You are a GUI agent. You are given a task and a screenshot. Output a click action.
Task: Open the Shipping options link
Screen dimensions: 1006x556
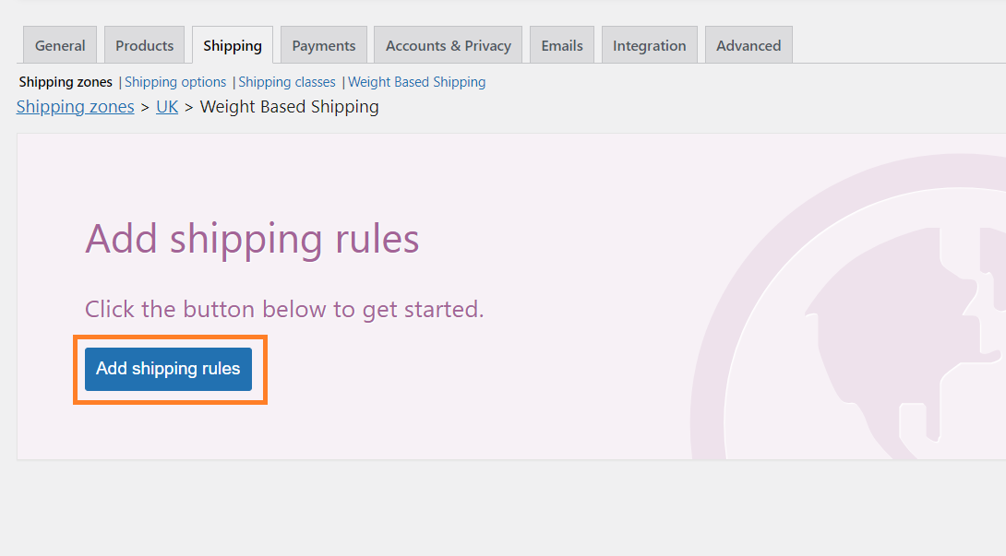tap(175, 82)
